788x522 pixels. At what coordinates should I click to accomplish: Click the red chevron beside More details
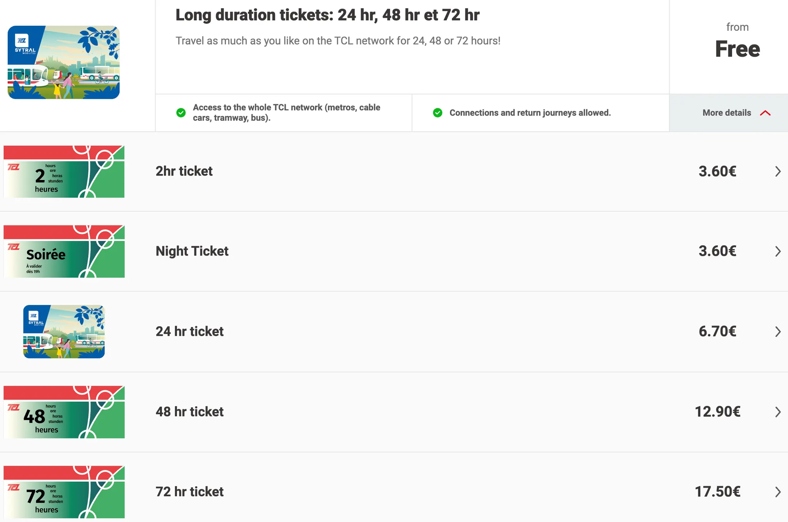pyautogui.click(x=765, y=113)
